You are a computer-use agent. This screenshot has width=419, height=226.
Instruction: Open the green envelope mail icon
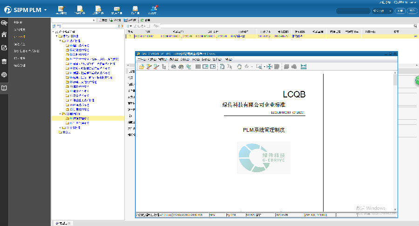(x=117, y=8)
